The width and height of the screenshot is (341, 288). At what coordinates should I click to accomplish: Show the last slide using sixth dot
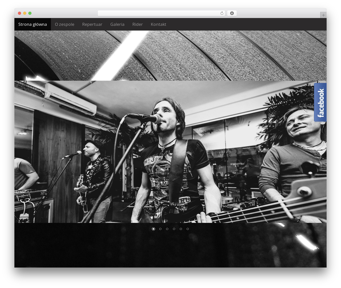point(188,229)
